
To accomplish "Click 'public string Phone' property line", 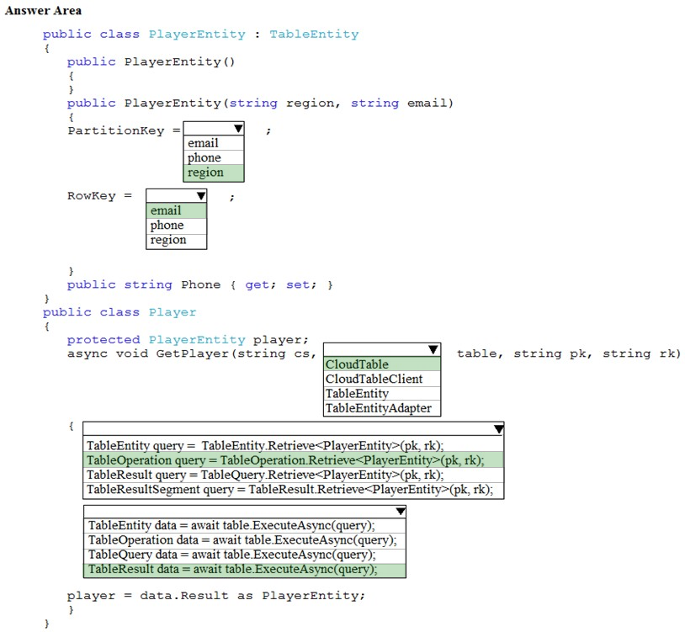I will pos(200,284).
